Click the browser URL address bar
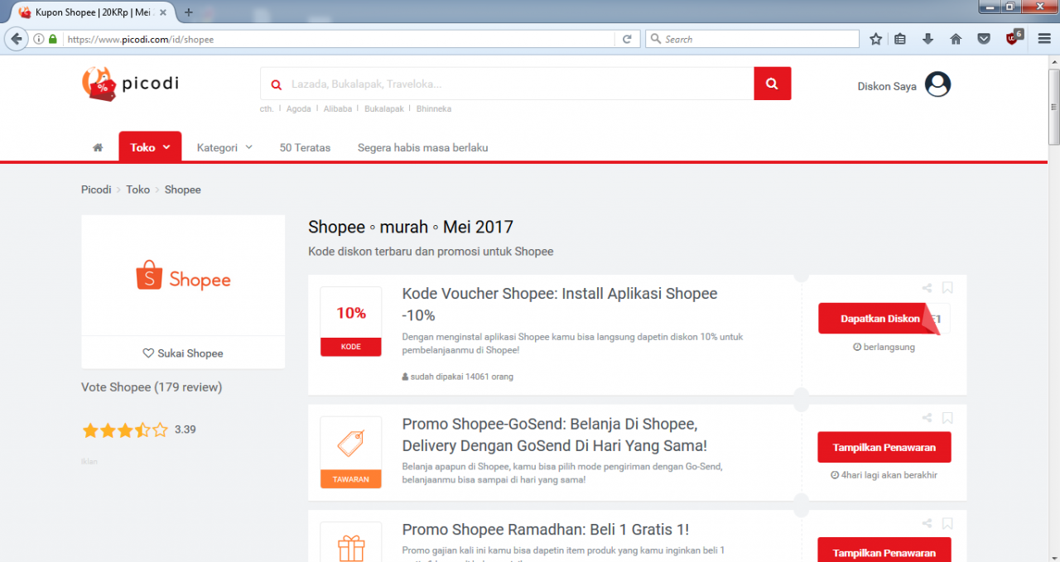1060x562 pixels. (x=340, y=39)
